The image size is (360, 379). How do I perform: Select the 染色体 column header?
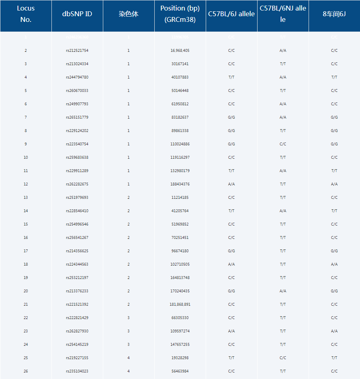[x=128, y=14]
